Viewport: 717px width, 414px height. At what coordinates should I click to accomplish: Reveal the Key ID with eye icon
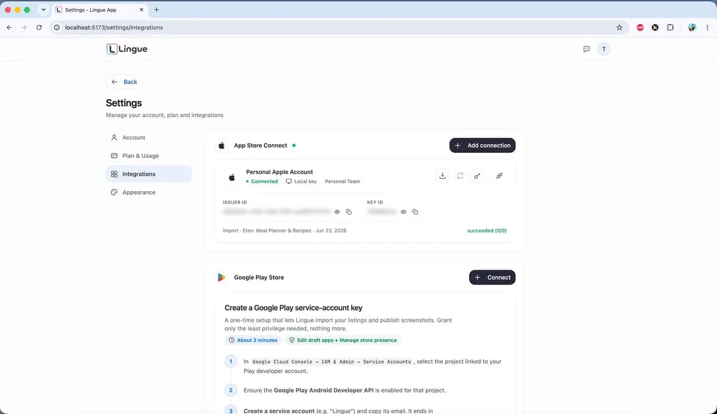click(403, 212)
